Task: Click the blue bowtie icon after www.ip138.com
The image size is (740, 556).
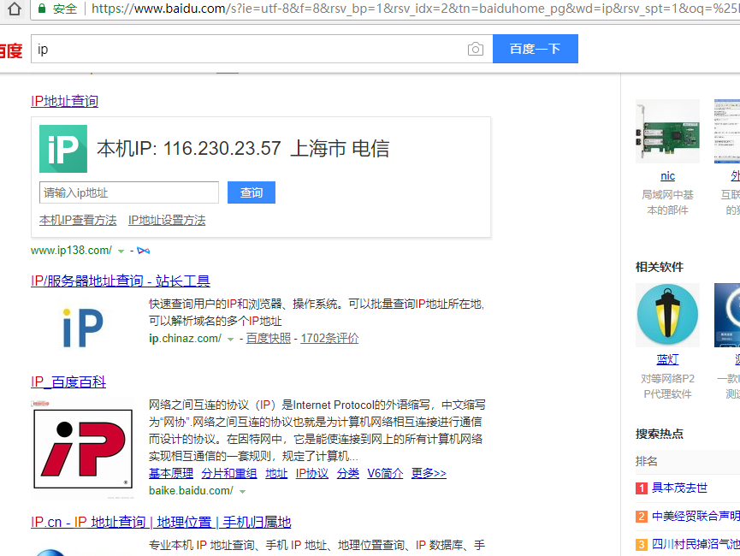Action: (x=143, y=250)
